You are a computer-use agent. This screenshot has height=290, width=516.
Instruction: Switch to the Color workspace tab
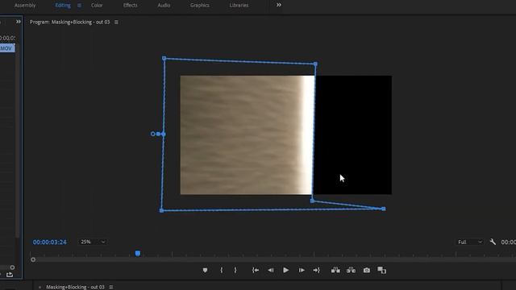(97, 6)
